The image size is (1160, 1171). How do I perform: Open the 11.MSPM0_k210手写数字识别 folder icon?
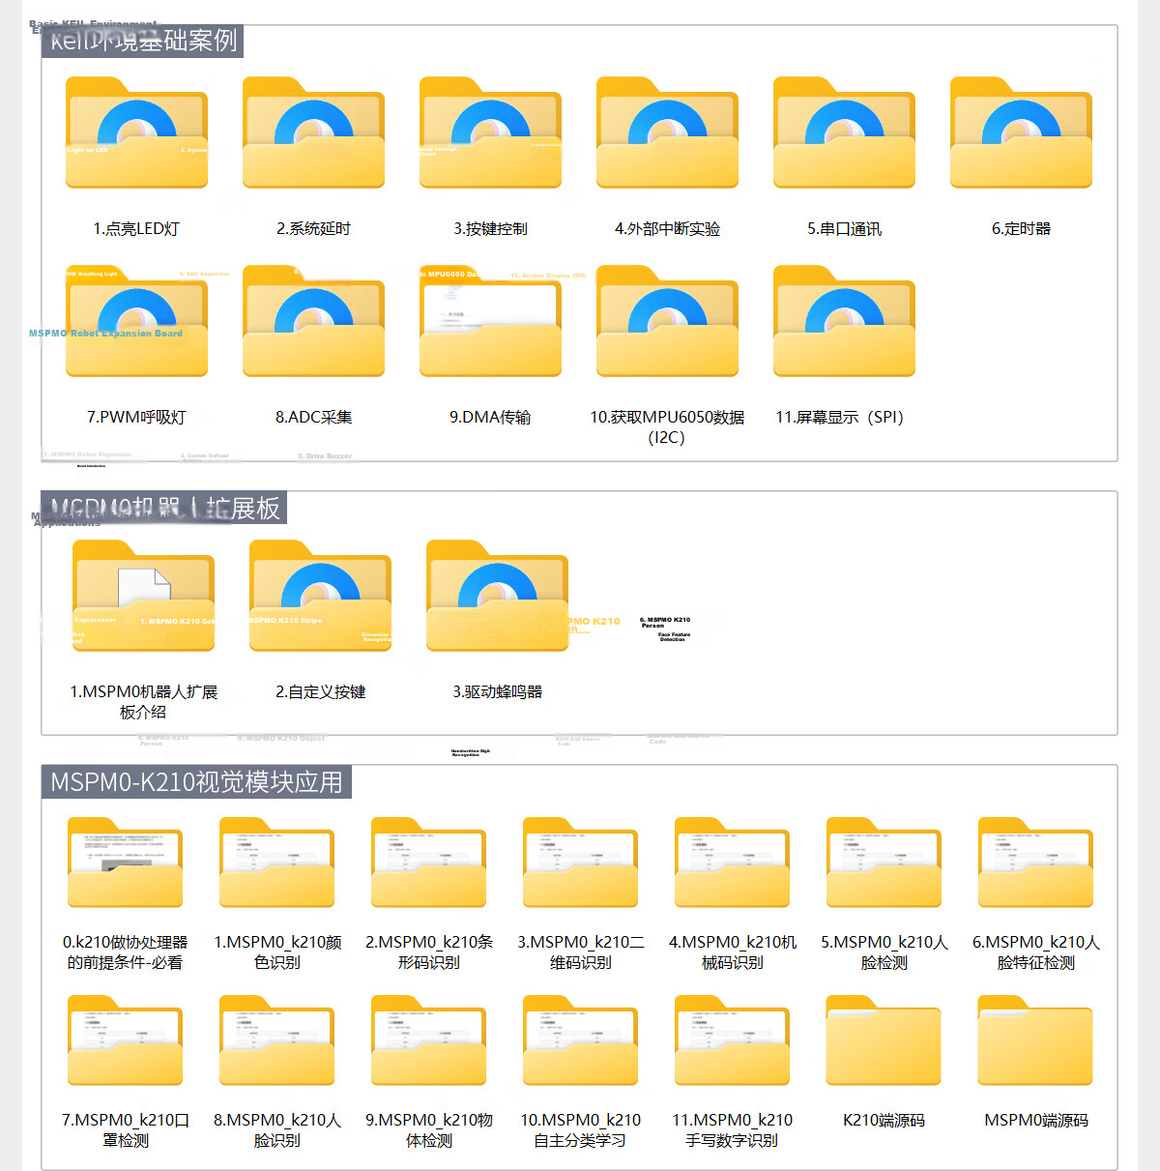[732, 1040]
